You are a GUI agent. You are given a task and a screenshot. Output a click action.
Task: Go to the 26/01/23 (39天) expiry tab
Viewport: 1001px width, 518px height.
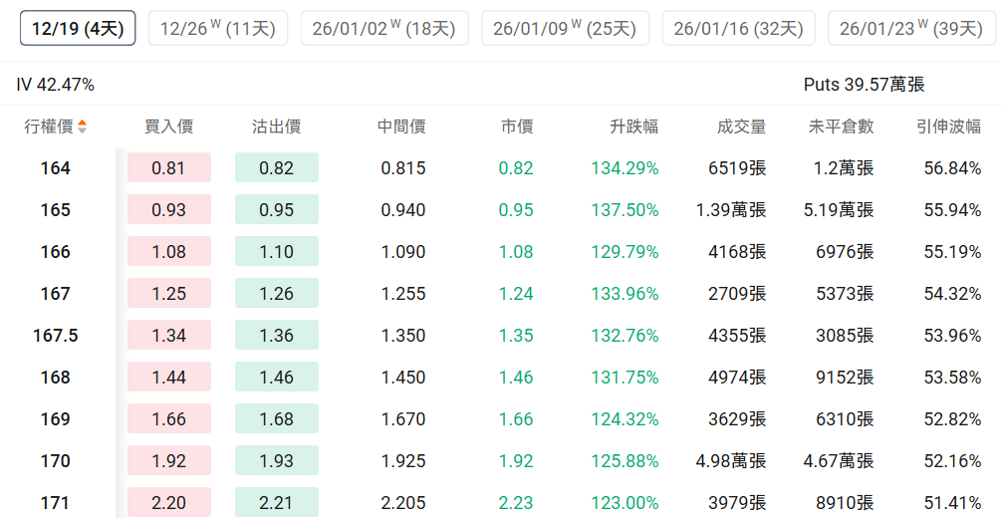point(910,28)
